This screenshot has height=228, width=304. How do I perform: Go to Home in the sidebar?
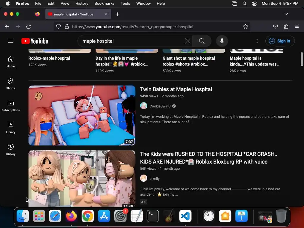coord(11,62)
